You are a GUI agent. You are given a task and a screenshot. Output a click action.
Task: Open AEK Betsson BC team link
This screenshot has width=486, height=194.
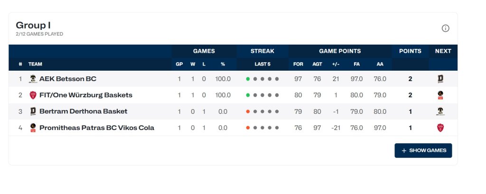(x=68, y=79)
